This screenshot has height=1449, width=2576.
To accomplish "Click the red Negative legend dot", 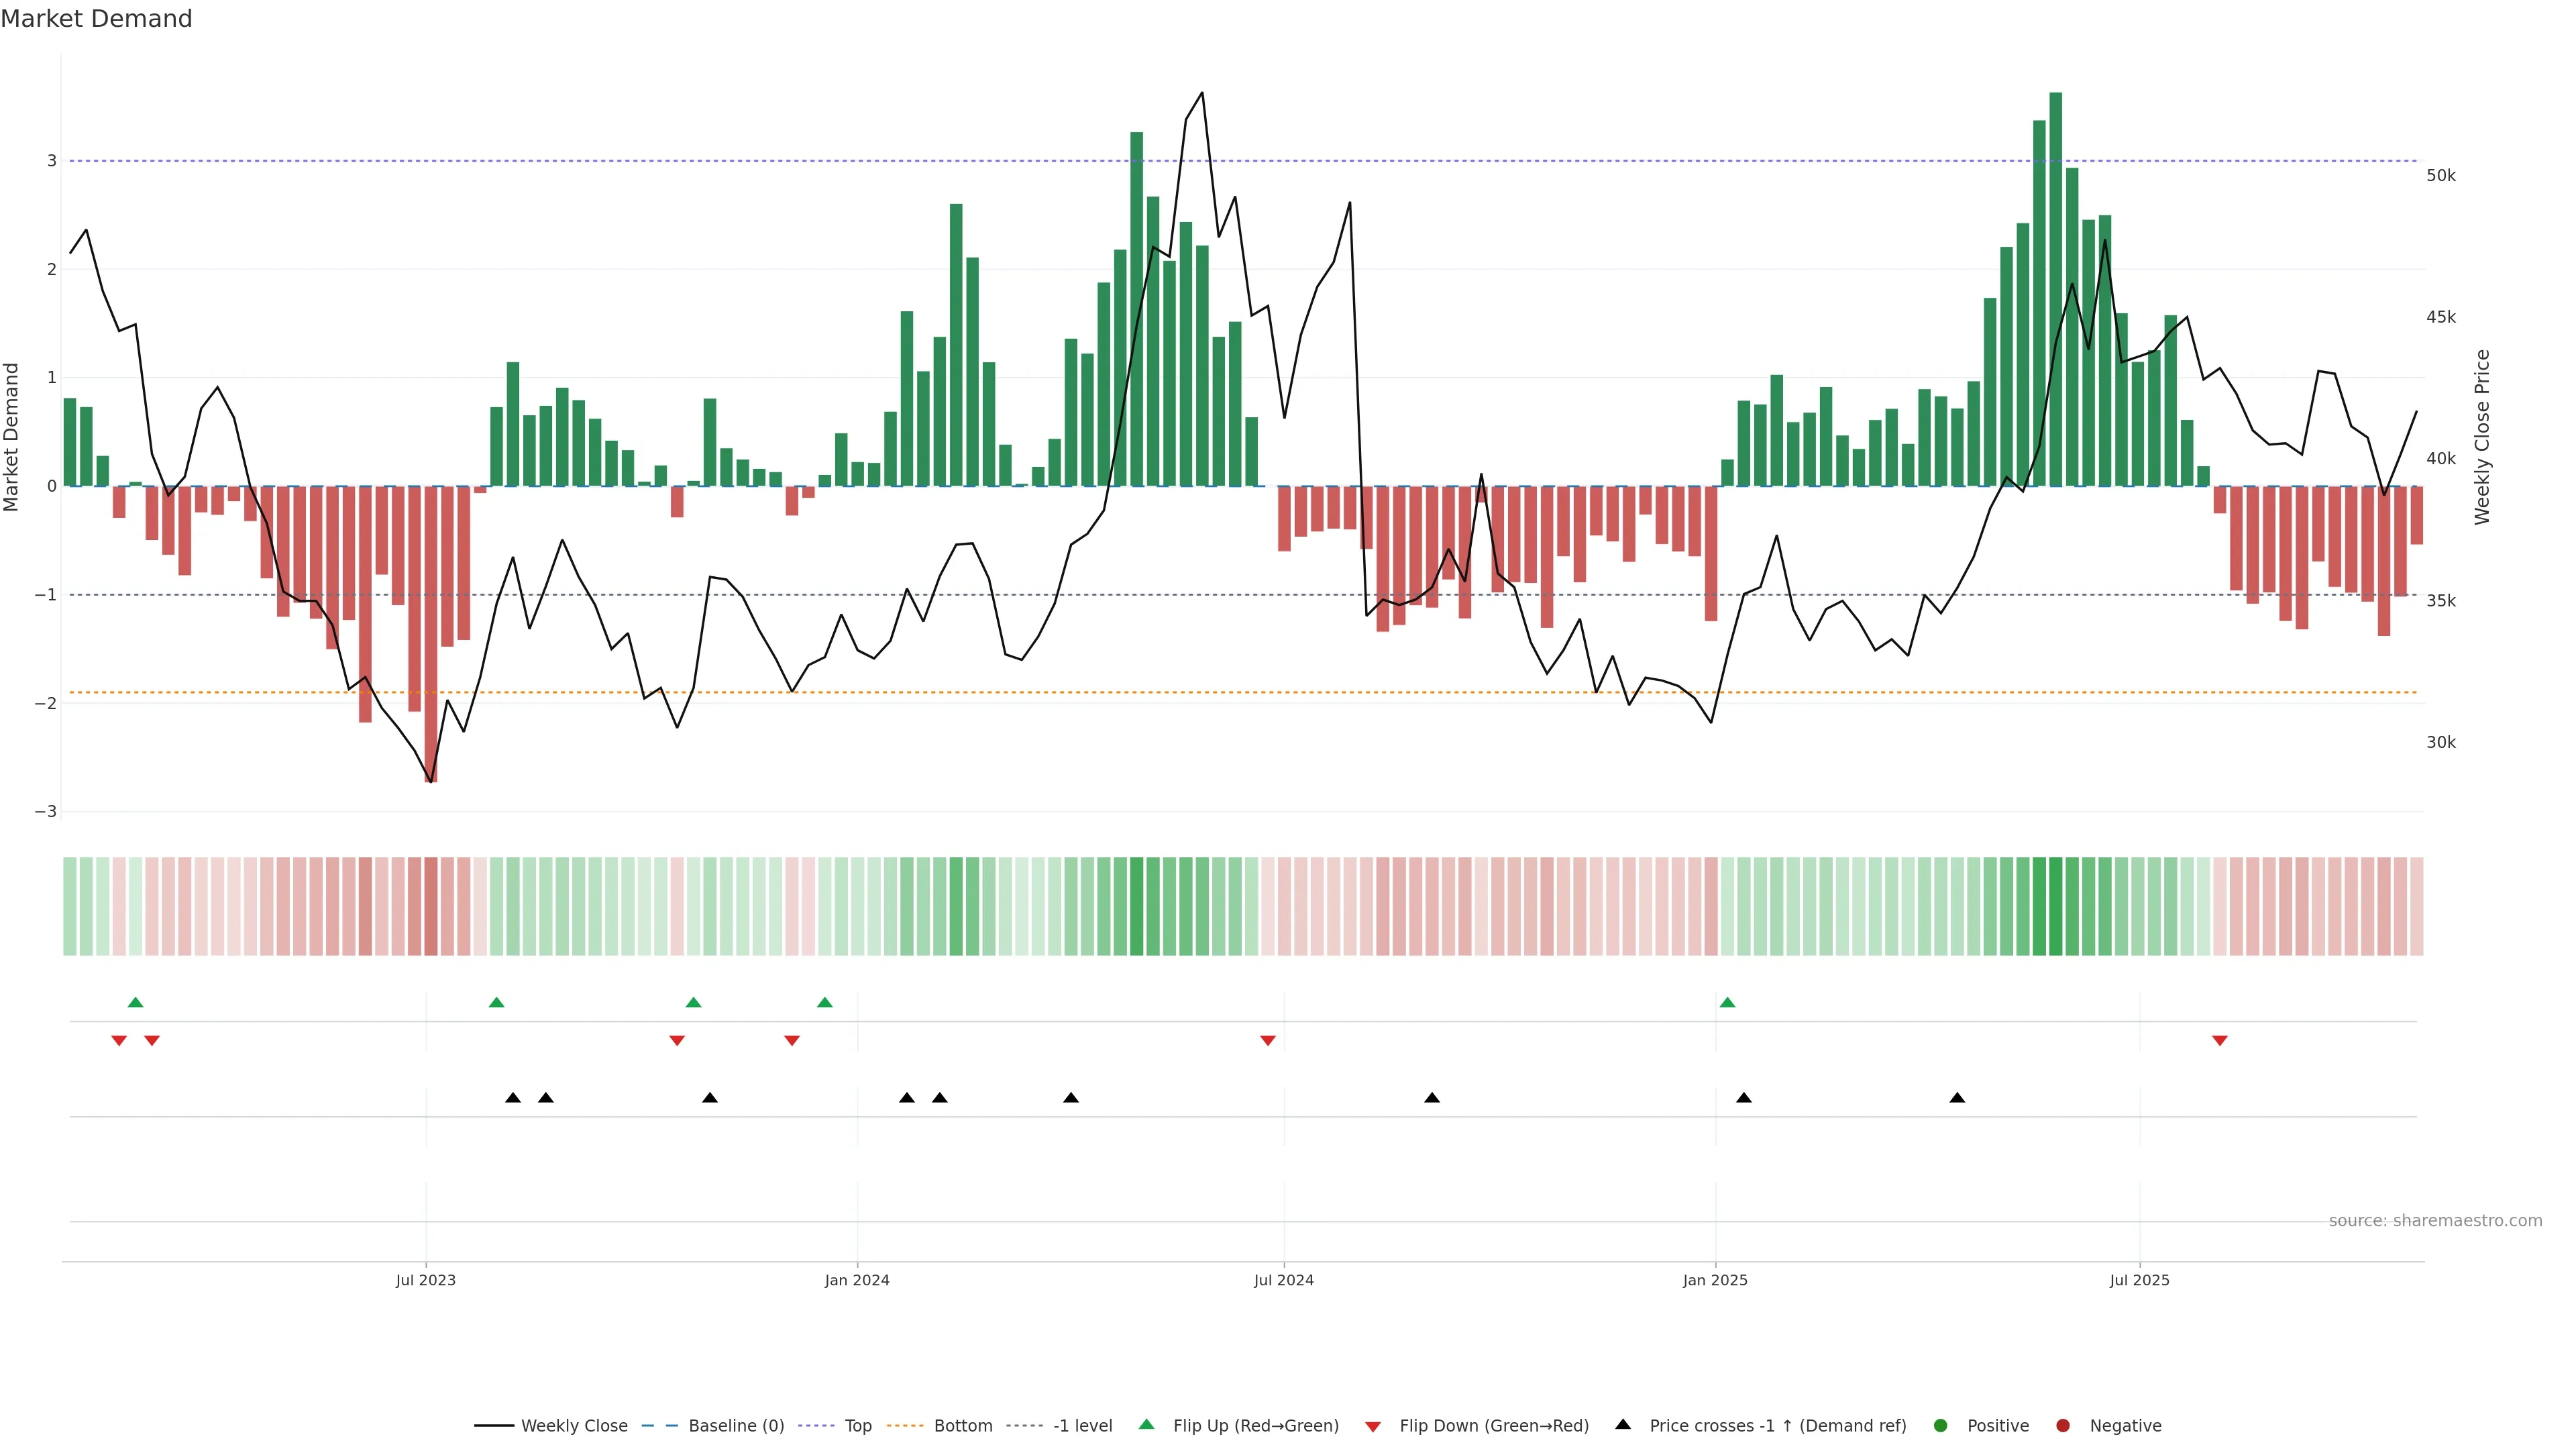I will pos(2063,1425).
